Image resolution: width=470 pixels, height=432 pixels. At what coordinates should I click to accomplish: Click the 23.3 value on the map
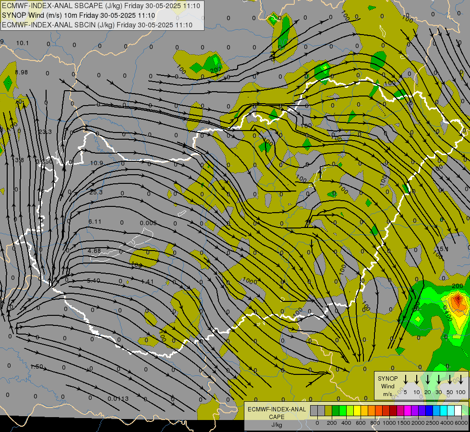[x=45, y=132]
